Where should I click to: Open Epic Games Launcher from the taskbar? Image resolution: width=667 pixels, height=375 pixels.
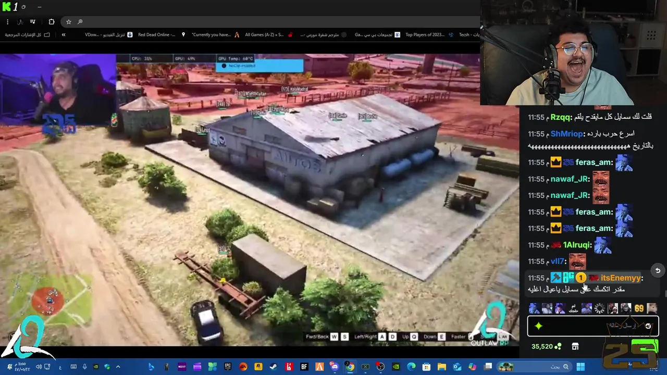click(228, 367)
